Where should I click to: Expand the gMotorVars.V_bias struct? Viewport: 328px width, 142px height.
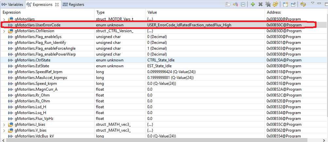[4, 130]
